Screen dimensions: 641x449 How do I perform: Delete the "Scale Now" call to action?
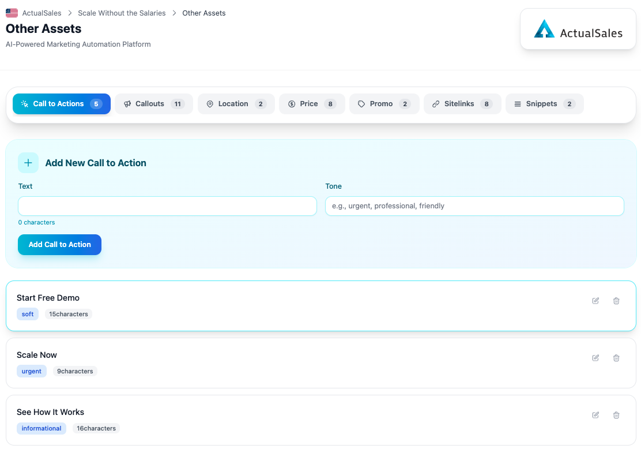(616, 358)
